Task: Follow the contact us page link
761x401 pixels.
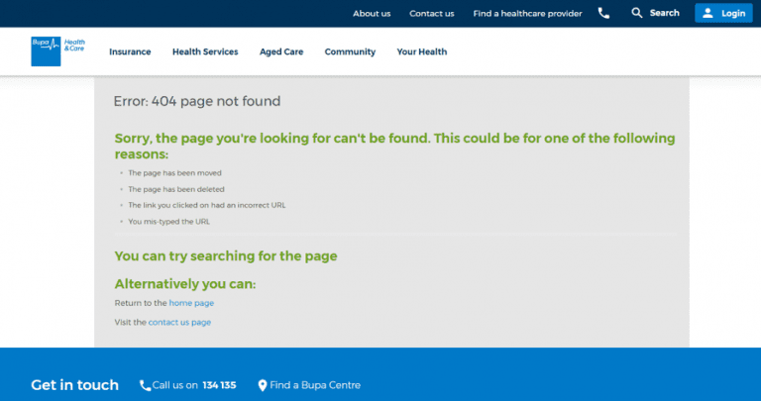Action: pyautogui.click(x=179, y=323)
